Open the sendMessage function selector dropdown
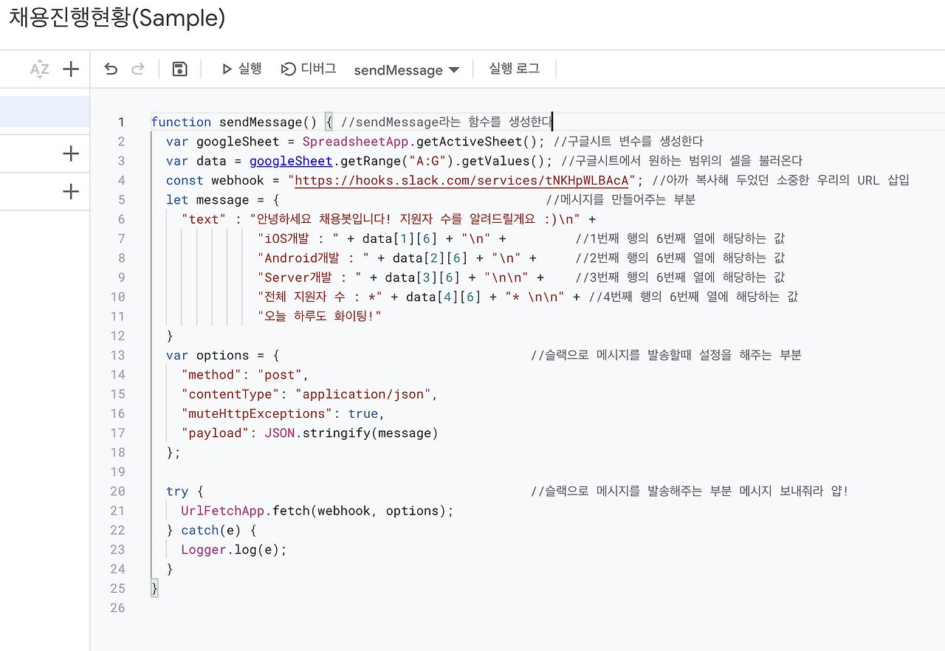 407,69
